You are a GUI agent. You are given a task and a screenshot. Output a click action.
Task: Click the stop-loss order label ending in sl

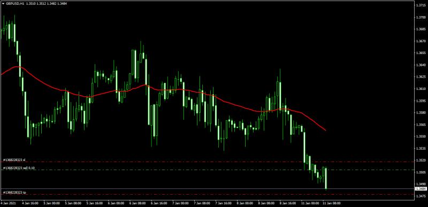click(x=14, y=160)
